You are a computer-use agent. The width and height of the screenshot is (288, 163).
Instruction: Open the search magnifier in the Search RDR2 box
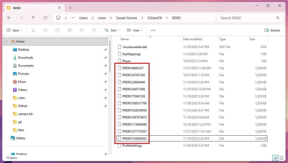(278, 18)
